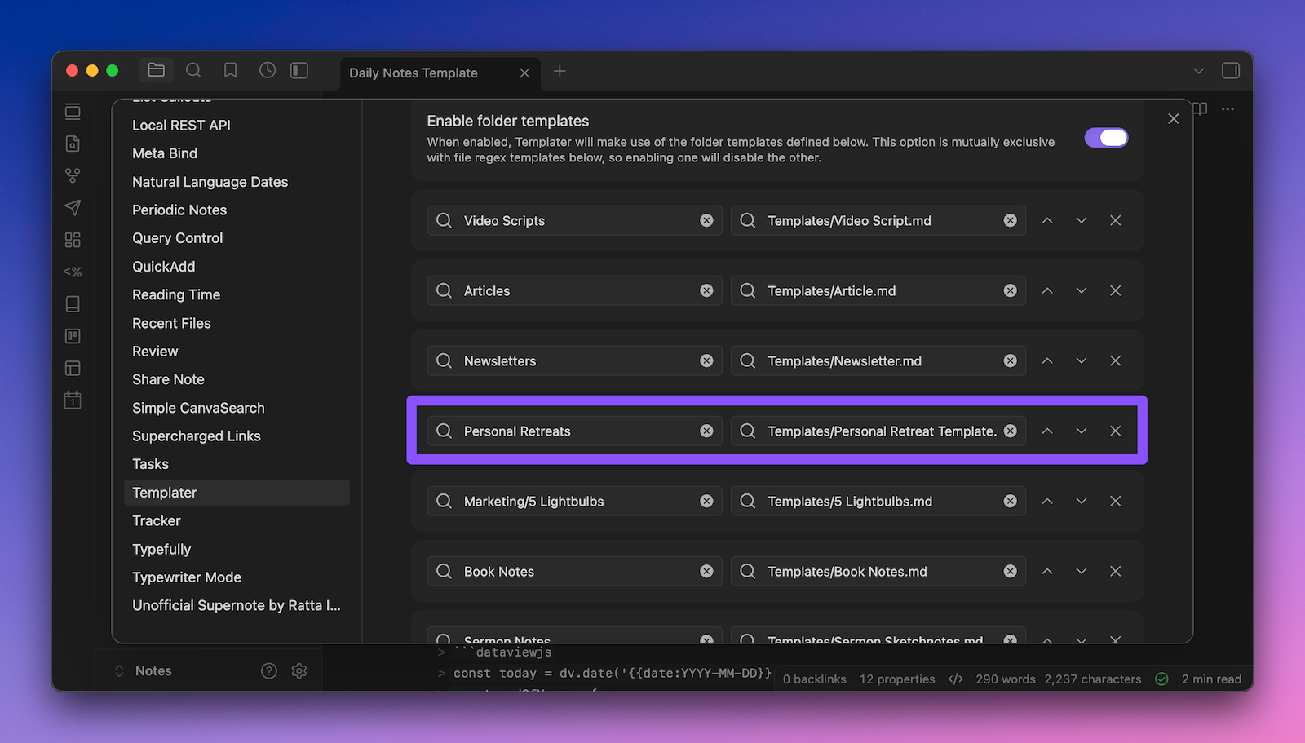The image size is (1305, 743).
Task: Click the Templater icon in left ribbon
Action: click(x=73, y=272)
